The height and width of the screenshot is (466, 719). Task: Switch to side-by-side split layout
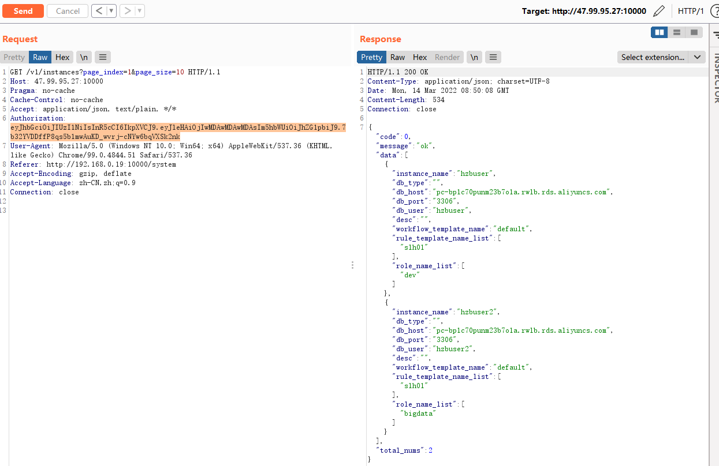[660, 32]
